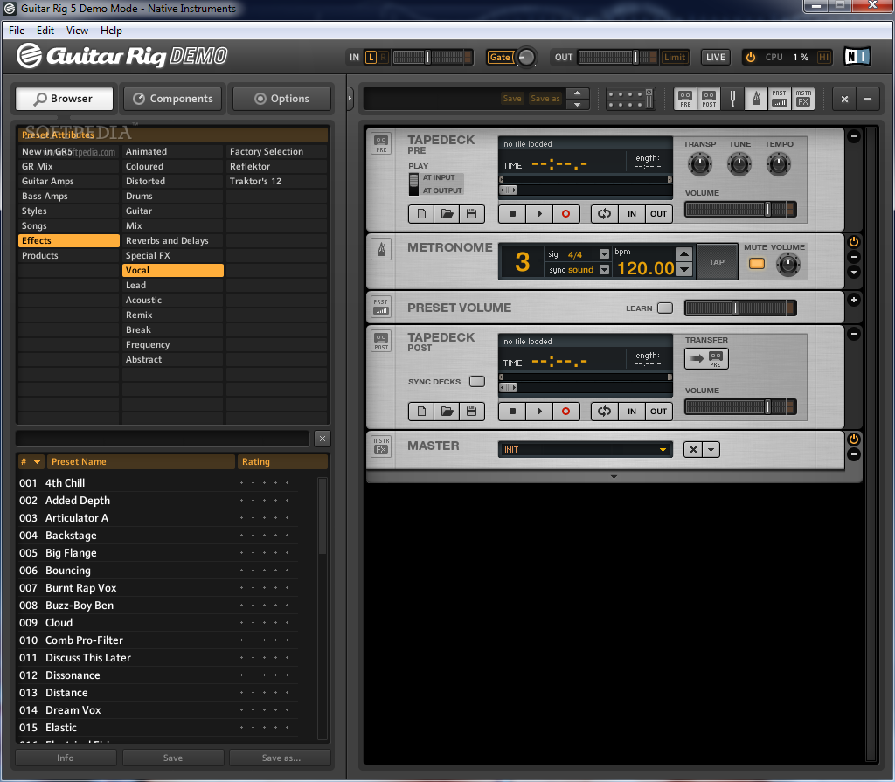Switch to Options tab

pos(282,99)
